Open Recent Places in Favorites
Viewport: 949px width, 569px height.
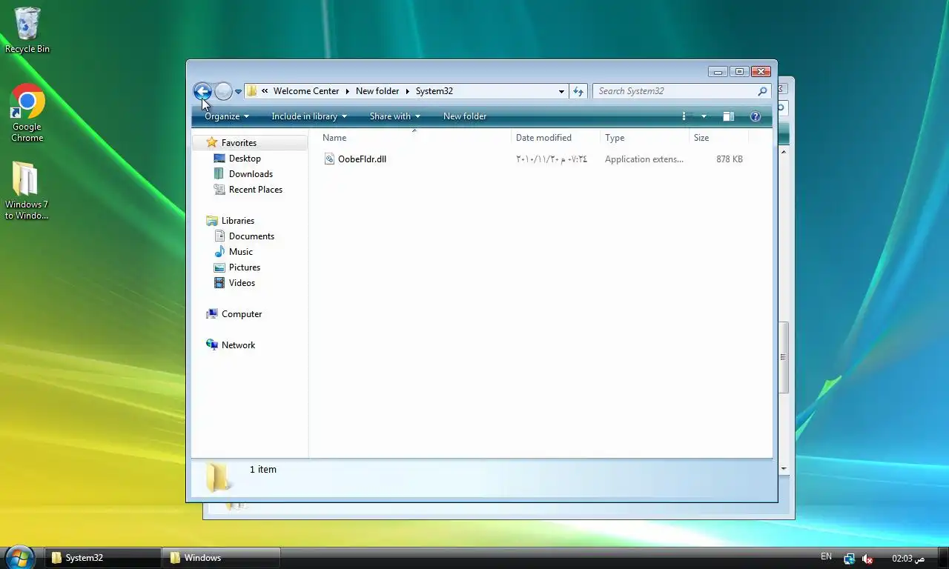pyautogui.click(x=256, y=190)
